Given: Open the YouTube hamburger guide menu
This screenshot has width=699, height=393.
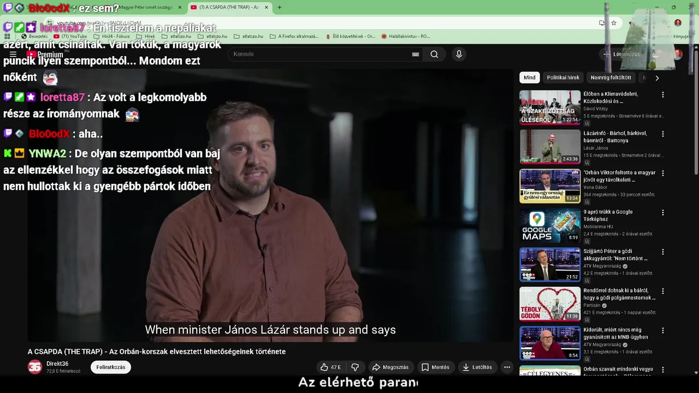Looking at the screenshot, I should coord(13,54).
